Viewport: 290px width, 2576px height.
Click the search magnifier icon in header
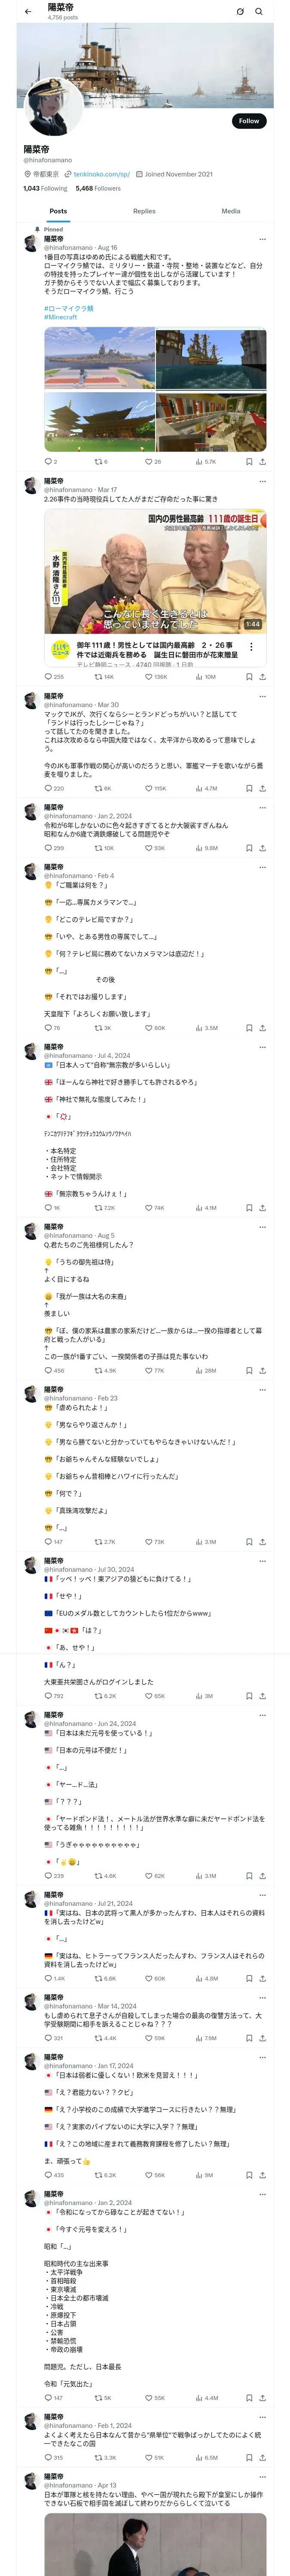pyautogui.click(x=259, y=12)
